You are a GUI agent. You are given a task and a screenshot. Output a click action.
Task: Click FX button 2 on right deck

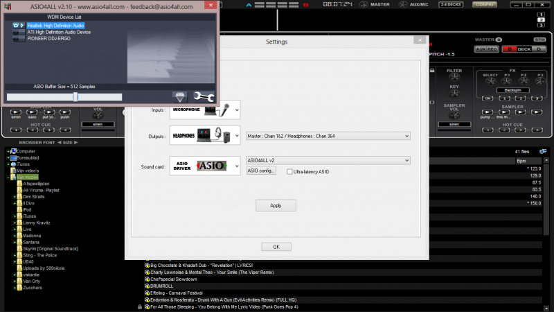[x=521, y=98]
